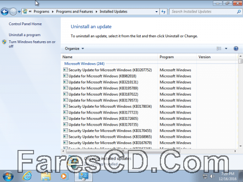Open the volume speaker tray icon
This screenshot has width=243, height=182.
[212, 176]
